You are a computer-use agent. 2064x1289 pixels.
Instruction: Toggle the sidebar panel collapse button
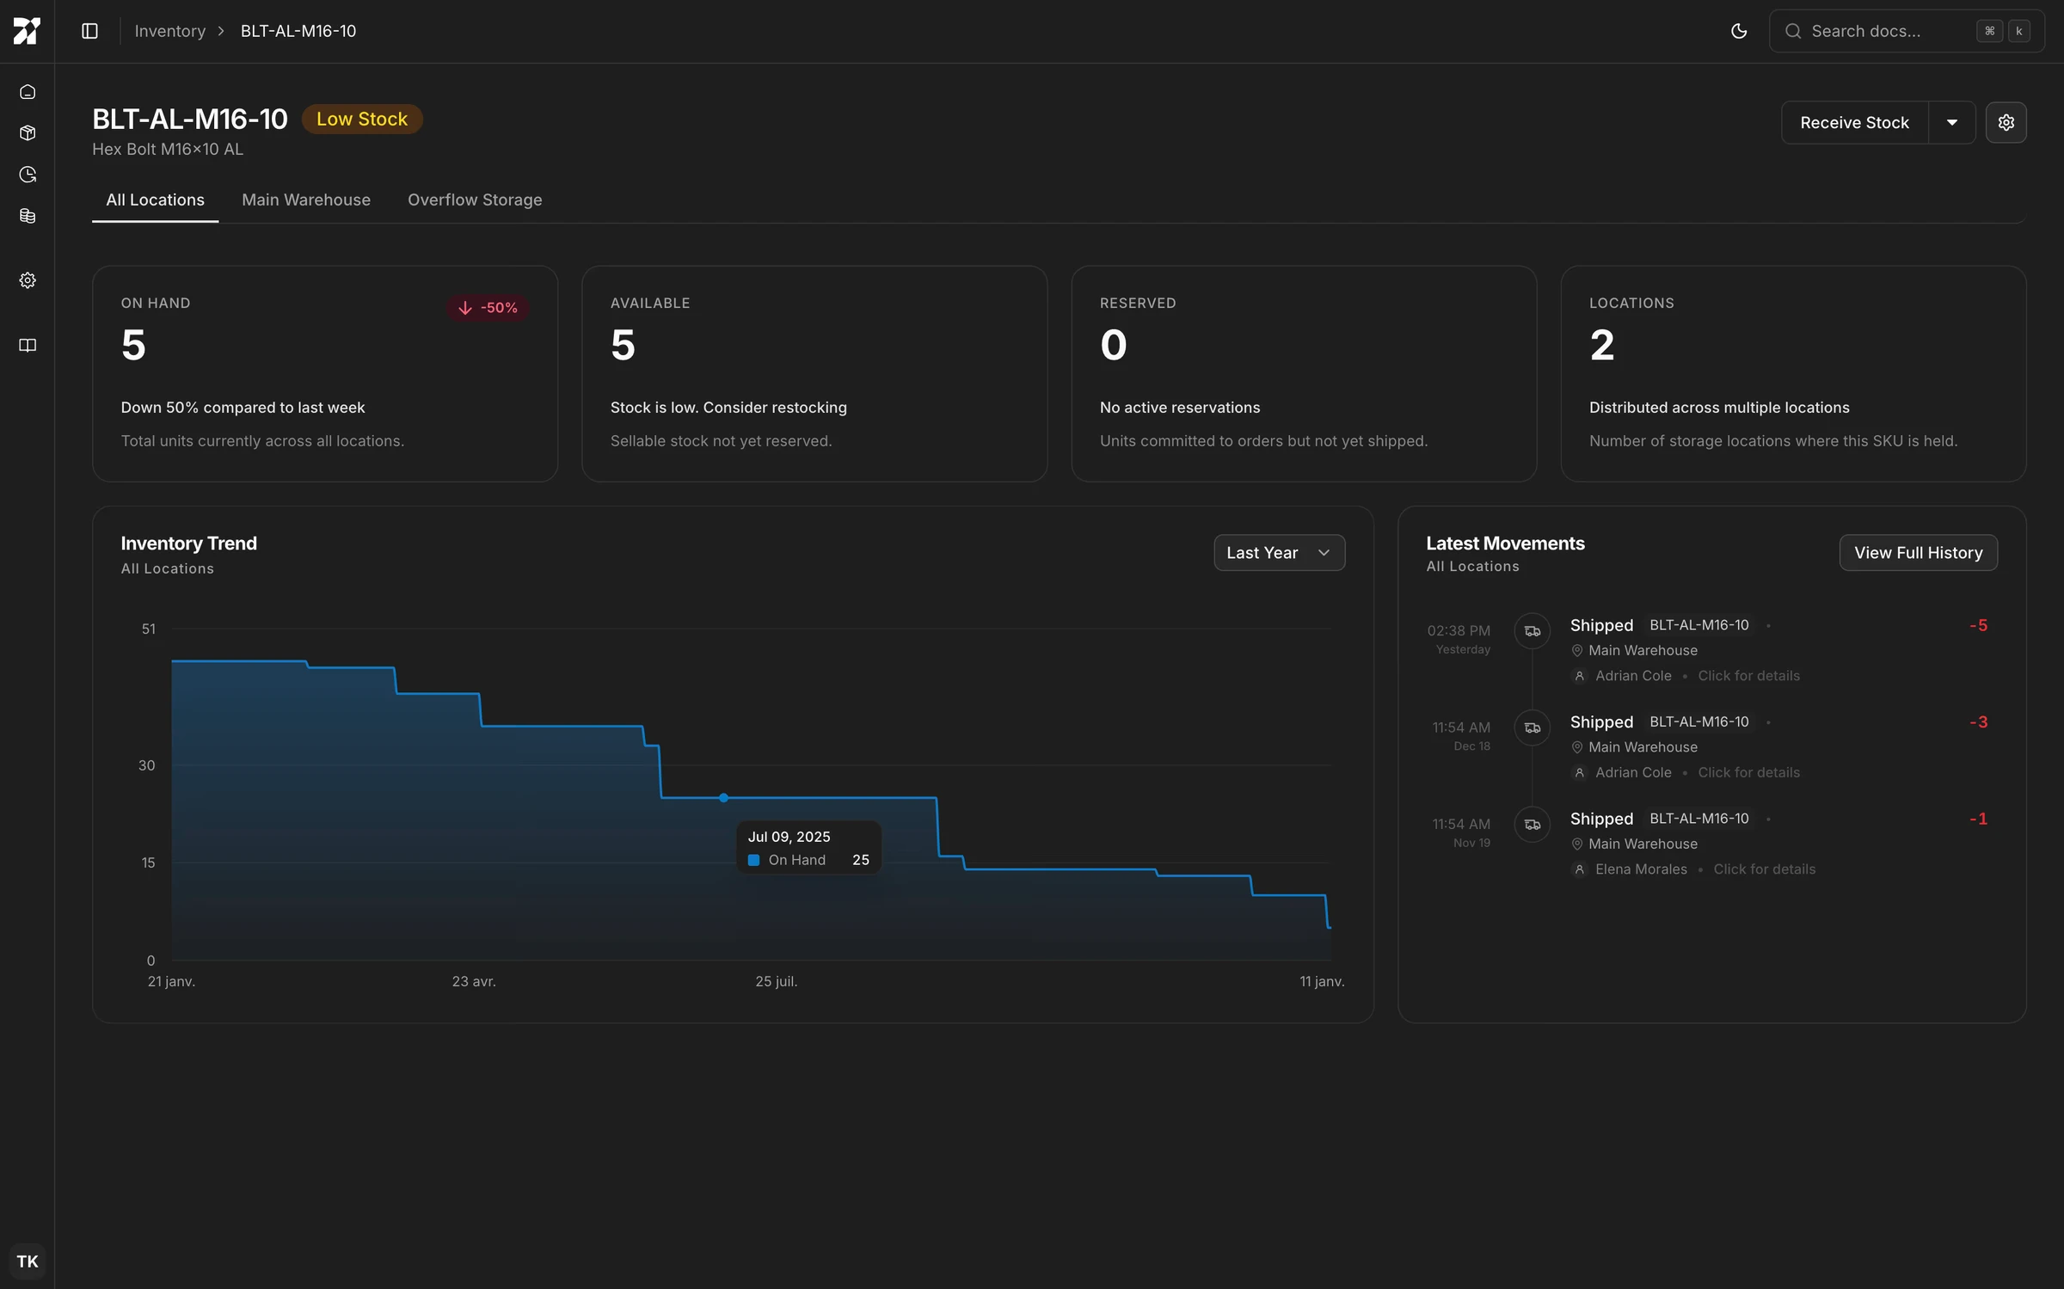point(89,32)
